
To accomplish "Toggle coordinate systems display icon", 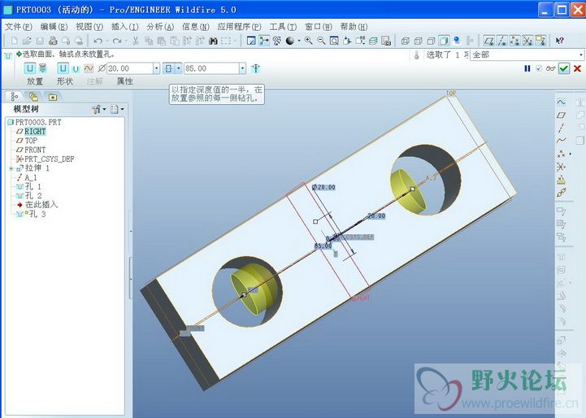I will point(527,41).
